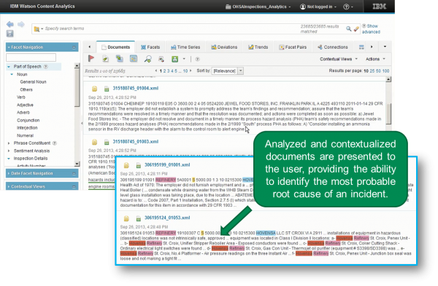The width and height of the screenshot is (438, 286).
Task: Click Show advanced search link
Action: 372,28
